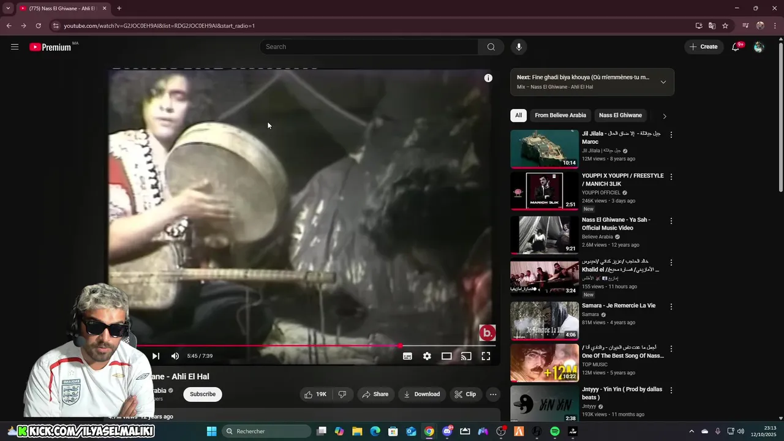Open Outlook from the taskbar
The width and height of the screenshot is (784, 441).
(x=411, y=431)
